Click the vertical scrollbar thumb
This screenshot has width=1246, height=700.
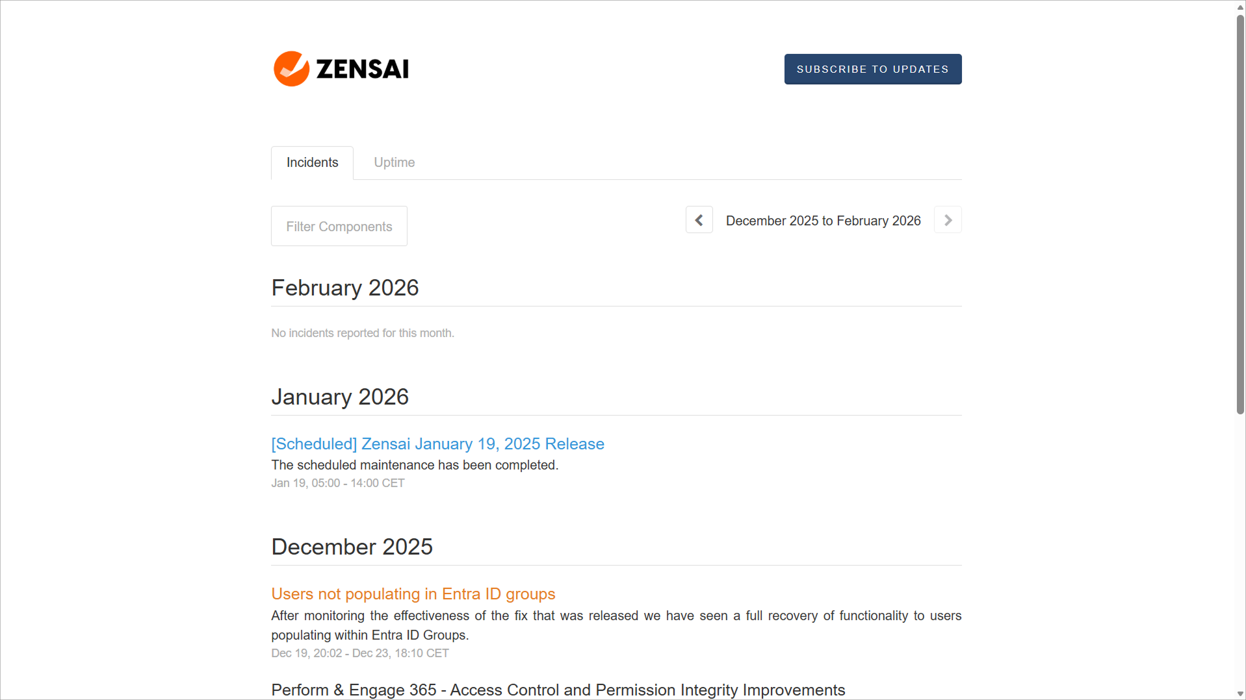(x=1240, y=214)
